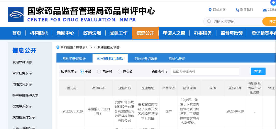This screenshot has width=276, height=129.
Task: Click the 10g/瓶 packaging cell
Action: pyautogui.click(x=189, y=111)
